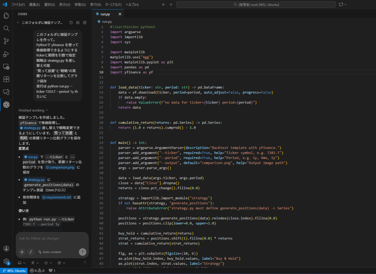Image resolution: width=376 pixels, height=274 pixels.
Task: Open the ファイル(F) menu
Action: click(x=18, y=4)
